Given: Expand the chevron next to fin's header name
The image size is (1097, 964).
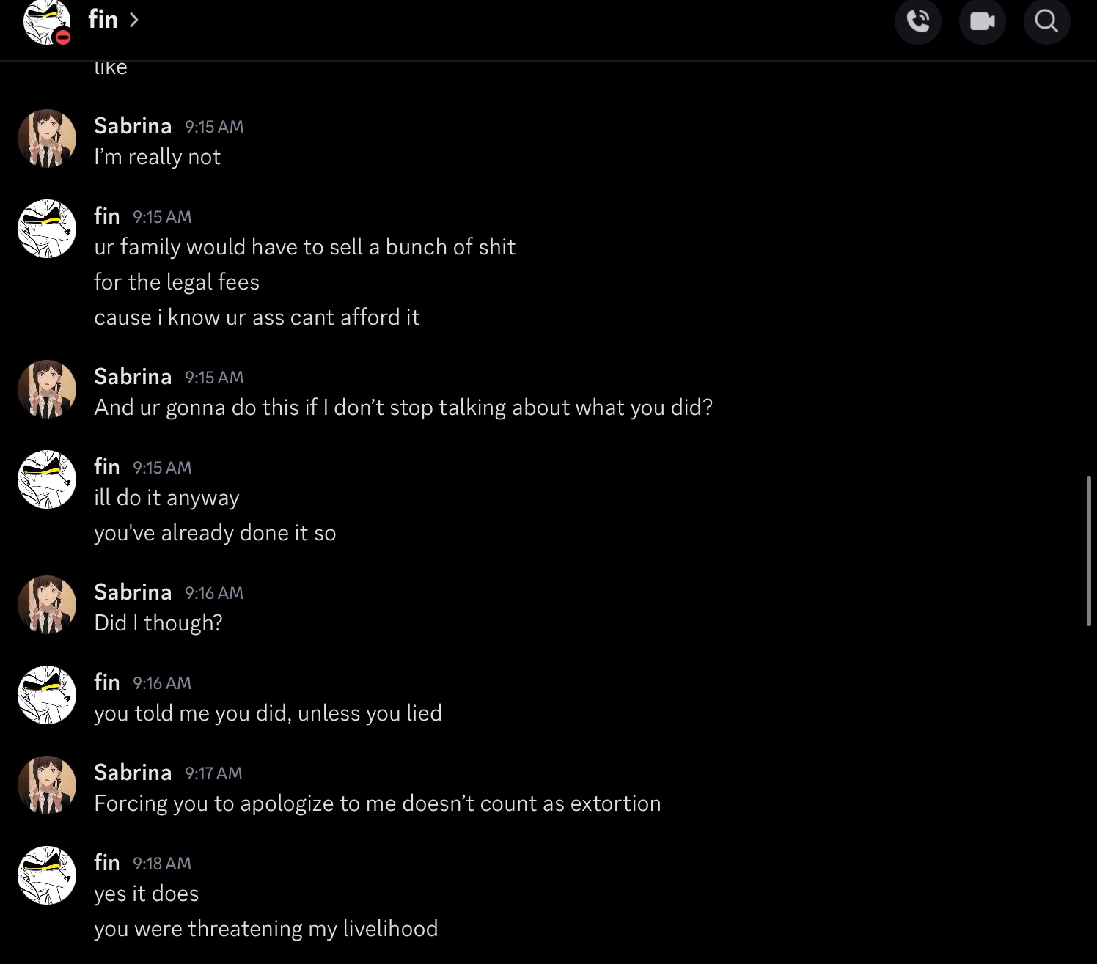Looking at the screenshot, I should pyautogui.click(x=133, y=20).
